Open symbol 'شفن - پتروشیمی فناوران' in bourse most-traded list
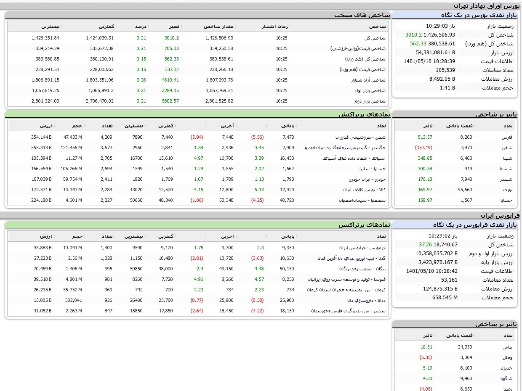Viewport: 522px width, 391px height. (360, 137)
